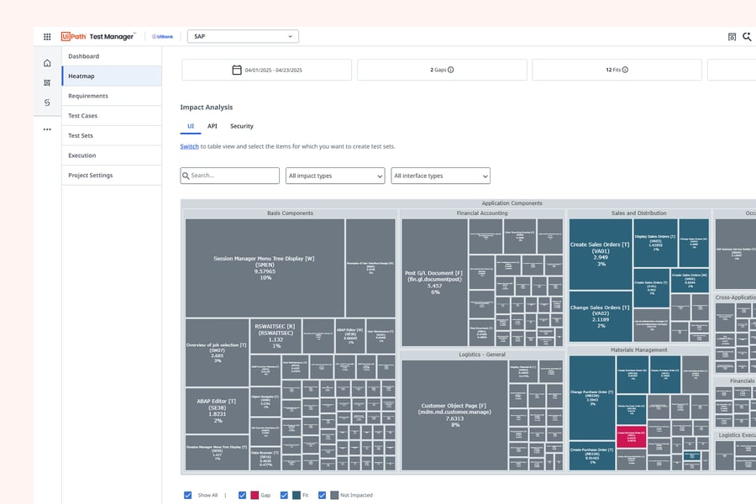Select the Change Purchase Order [T] tile

(x=592, y=398)
